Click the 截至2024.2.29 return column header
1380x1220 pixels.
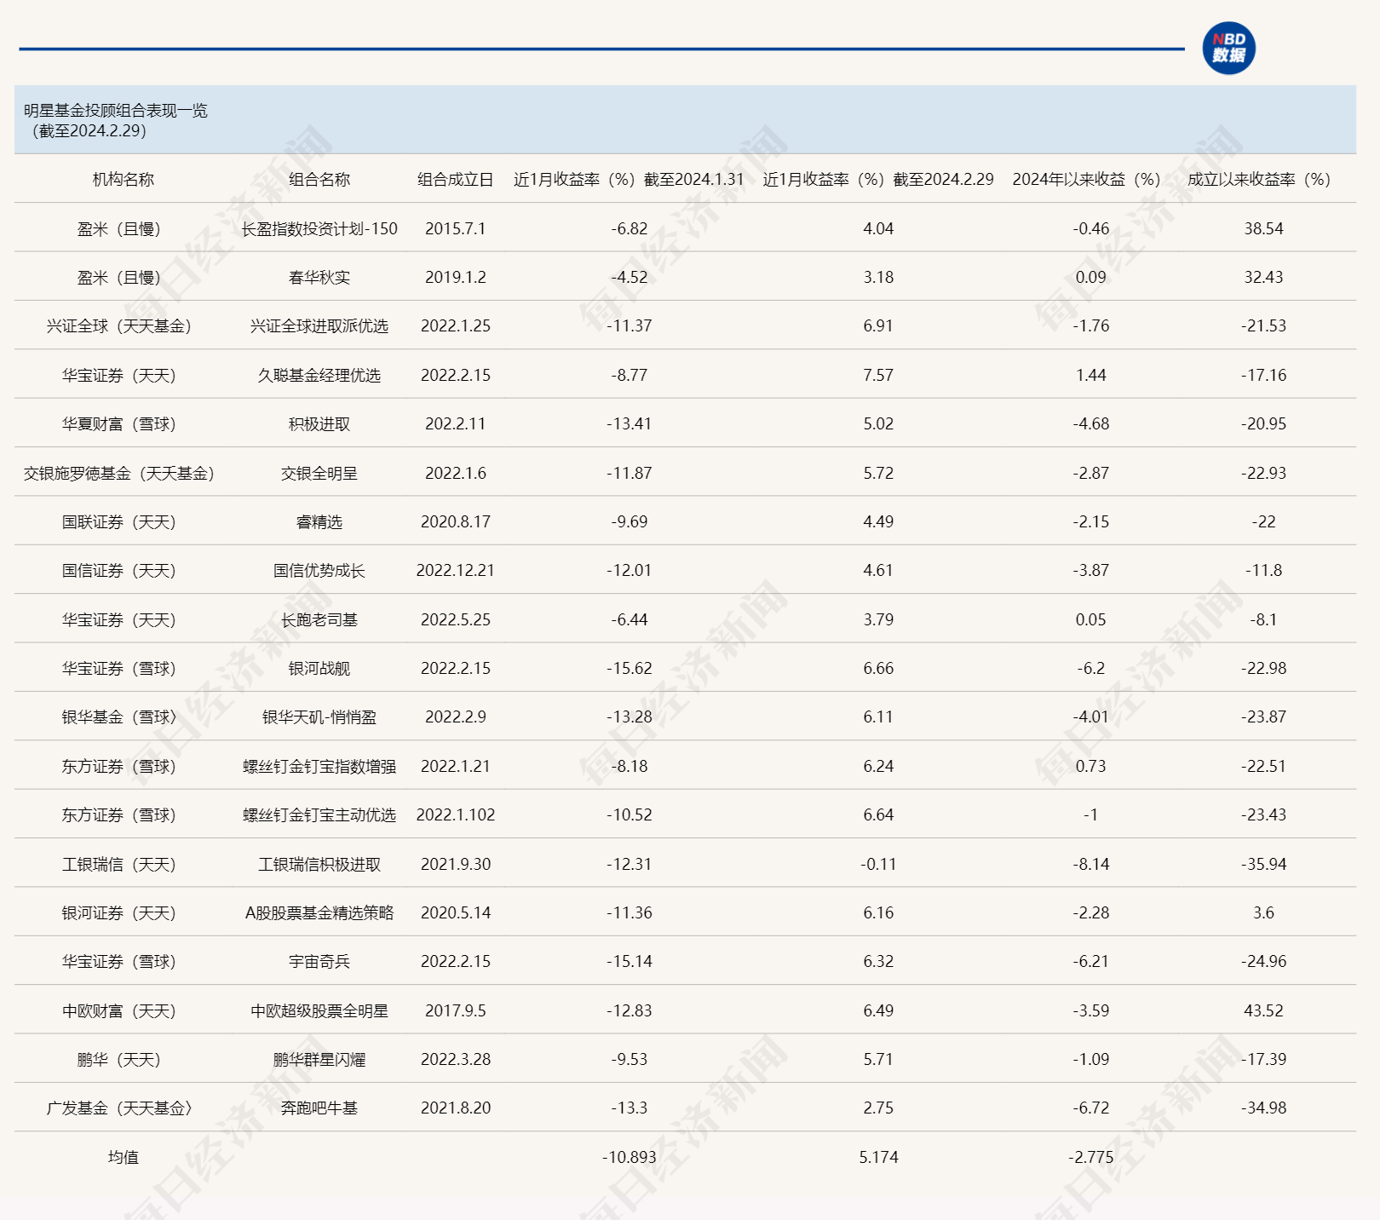tap(878, 180)
